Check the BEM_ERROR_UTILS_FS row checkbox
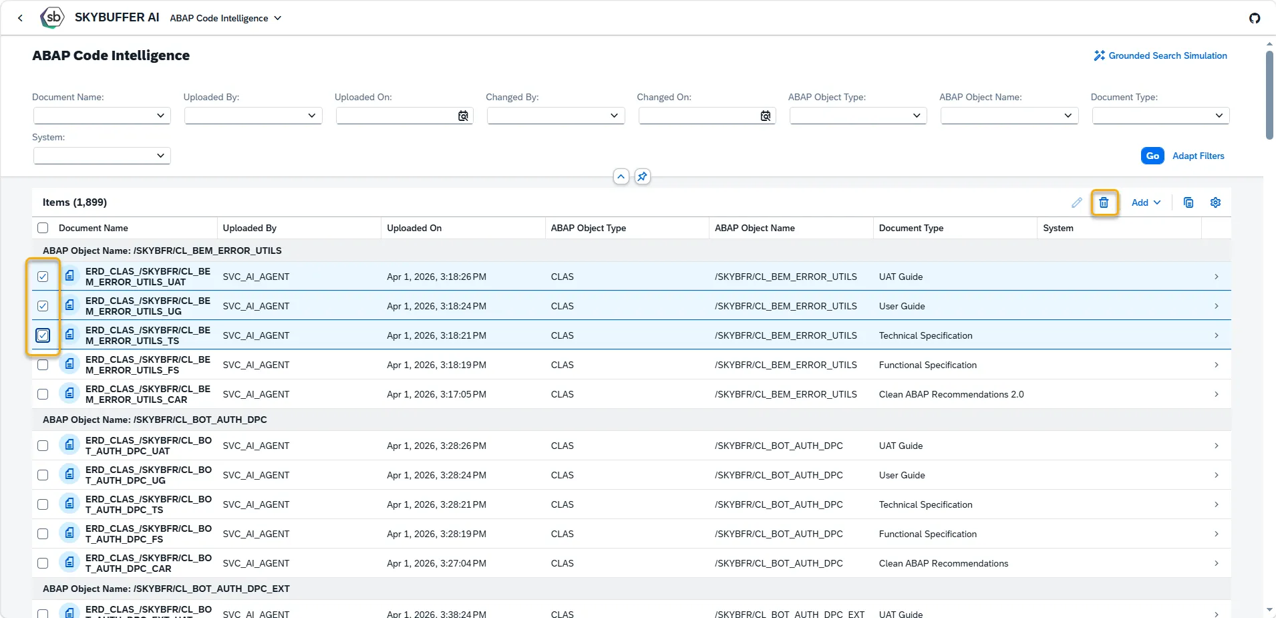 tap(43, 365)
